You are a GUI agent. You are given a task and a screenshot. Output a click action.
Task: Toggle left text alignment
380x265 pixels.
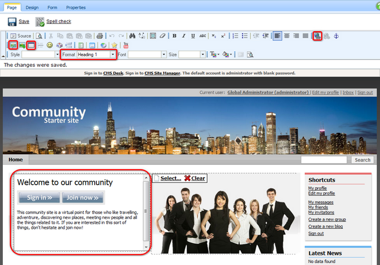(x=277, y=36)
